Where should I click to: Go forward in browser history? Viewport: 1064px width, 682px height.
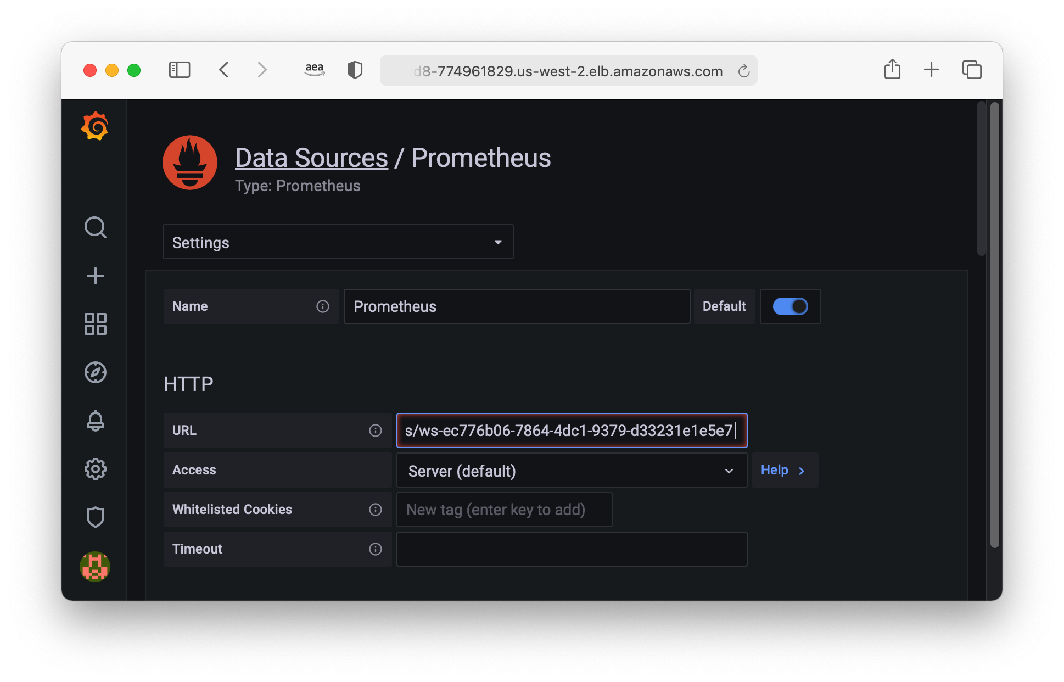pyautogui.click(x=262, y=70)
